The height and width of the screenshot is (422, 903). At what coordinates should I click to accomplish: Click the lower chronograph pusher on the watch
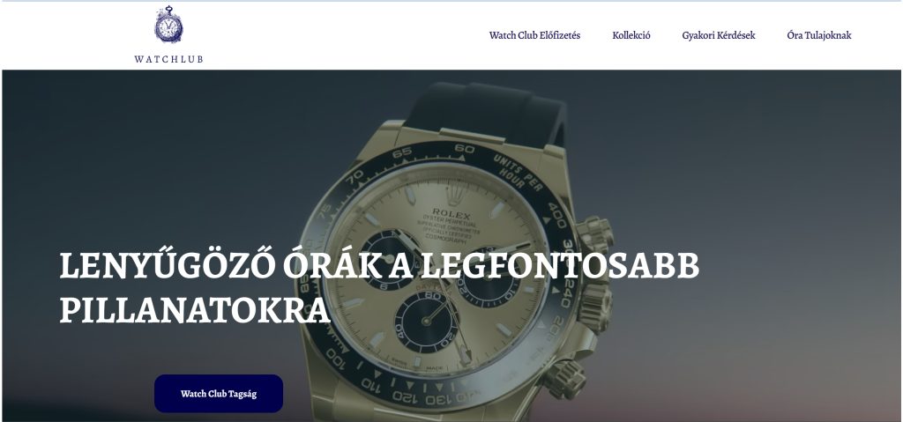[565, 379]
